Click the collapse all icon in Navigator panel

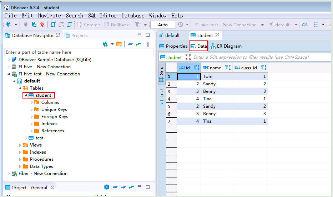tap(130, 44)
